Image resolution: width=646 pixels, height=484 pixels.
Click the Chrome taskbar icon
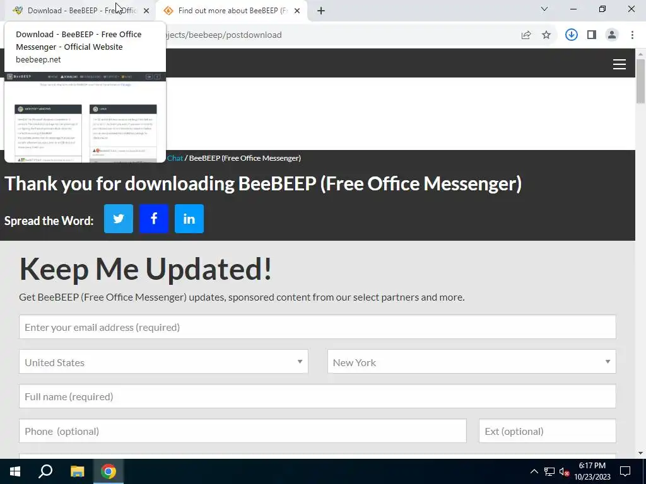109,471
